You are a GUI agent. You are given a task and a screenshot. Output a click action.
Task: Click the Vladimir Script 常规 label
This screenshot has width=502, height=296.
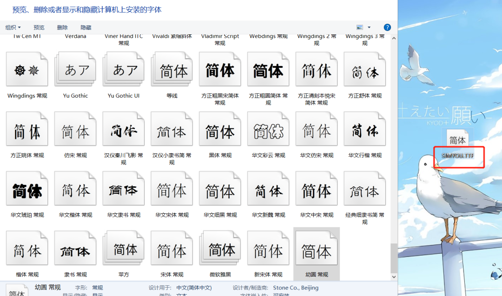click(220, 39)
